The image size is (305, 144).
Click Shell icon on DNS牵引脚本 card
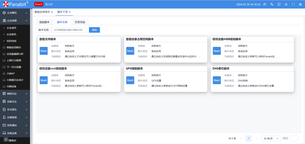[x=217, y=80]
